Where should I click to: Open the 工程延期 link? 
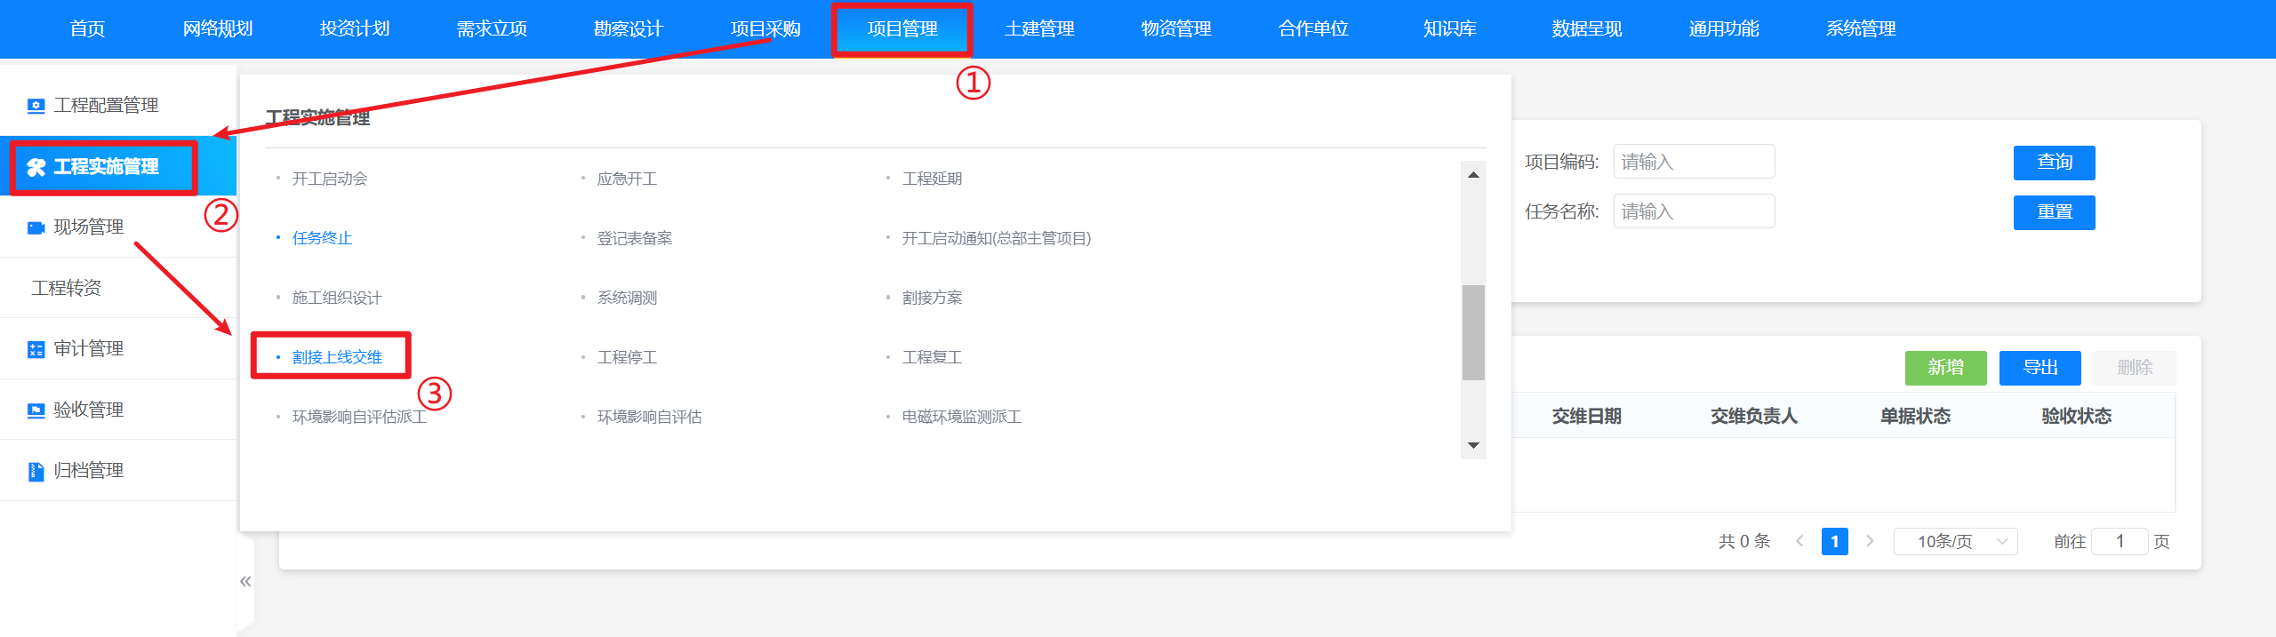point(932,179)
